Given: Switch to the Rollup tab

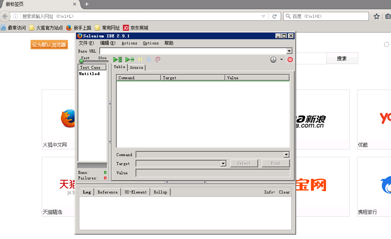Looking at the screenshot, I should (160, 192).
